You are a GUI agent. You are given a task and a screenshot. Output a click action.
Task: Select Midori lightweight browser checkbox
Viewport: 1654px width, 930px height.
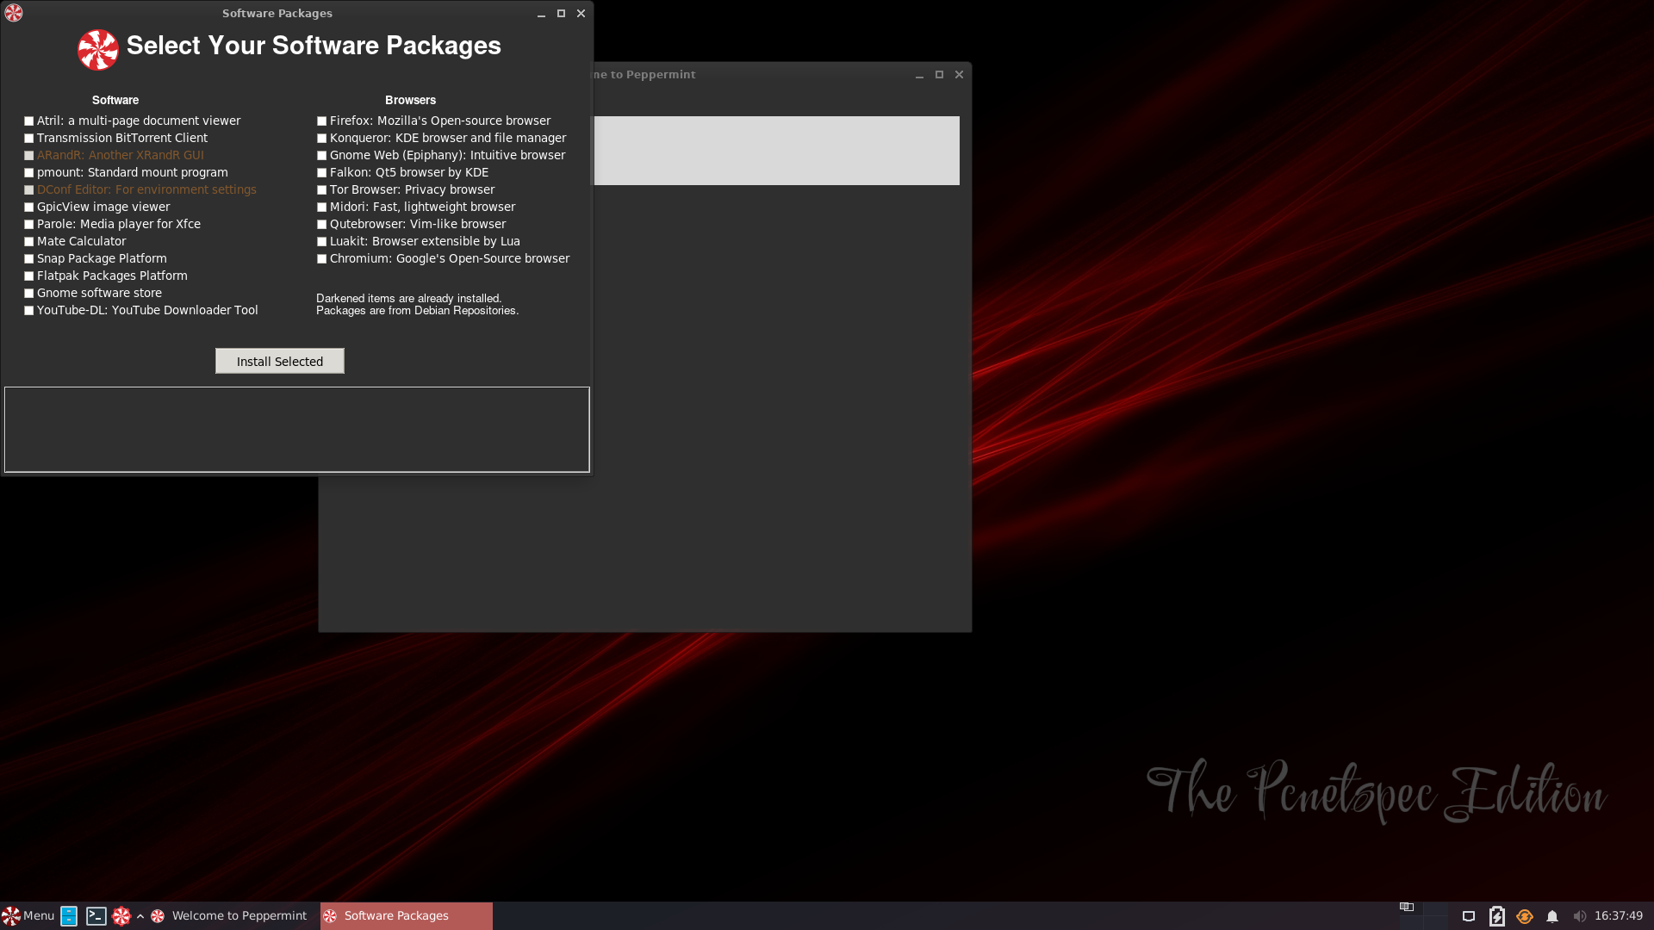pos(322,208)
